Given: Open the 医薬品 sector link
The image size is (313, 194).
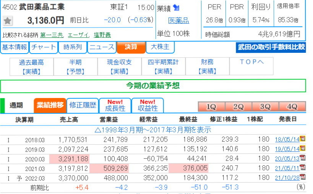Looking at the screenshot, I should [178, 21].
